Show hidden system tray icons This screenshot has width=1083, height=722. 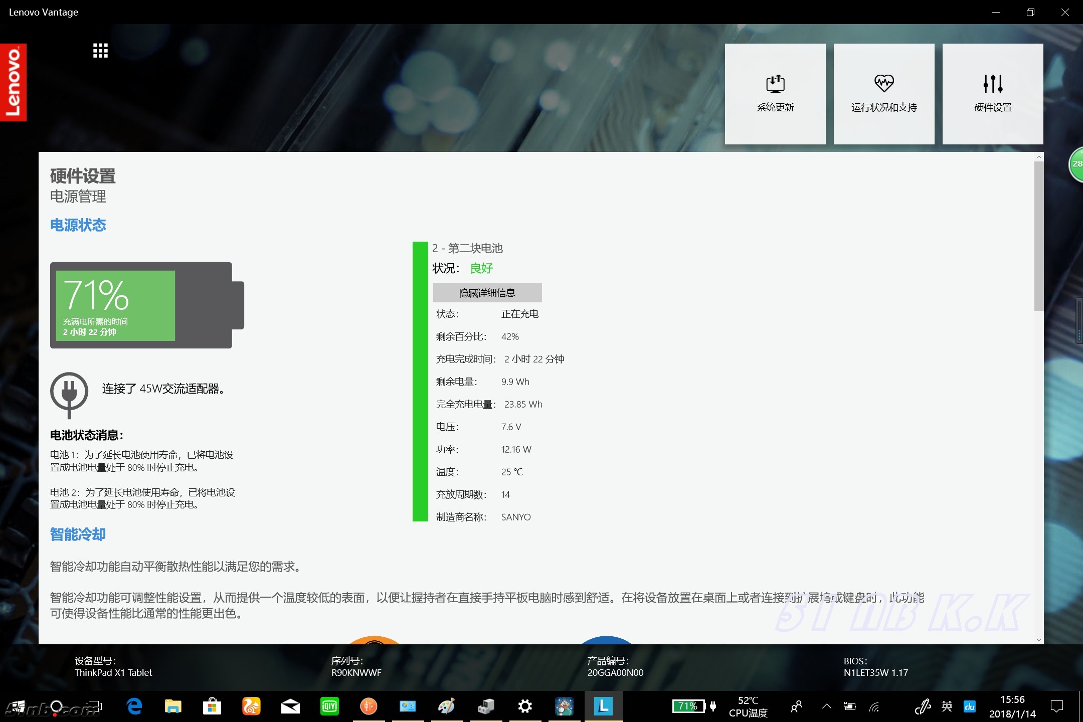coord(827,706)
